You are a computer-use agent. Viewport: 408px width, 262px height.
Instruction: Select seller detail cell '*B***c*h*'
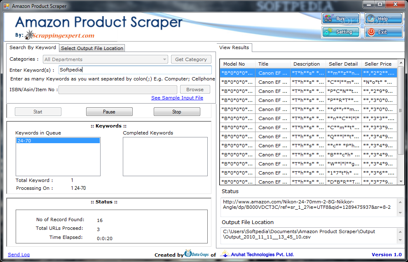pyautogui.click(x=344, y=155)
